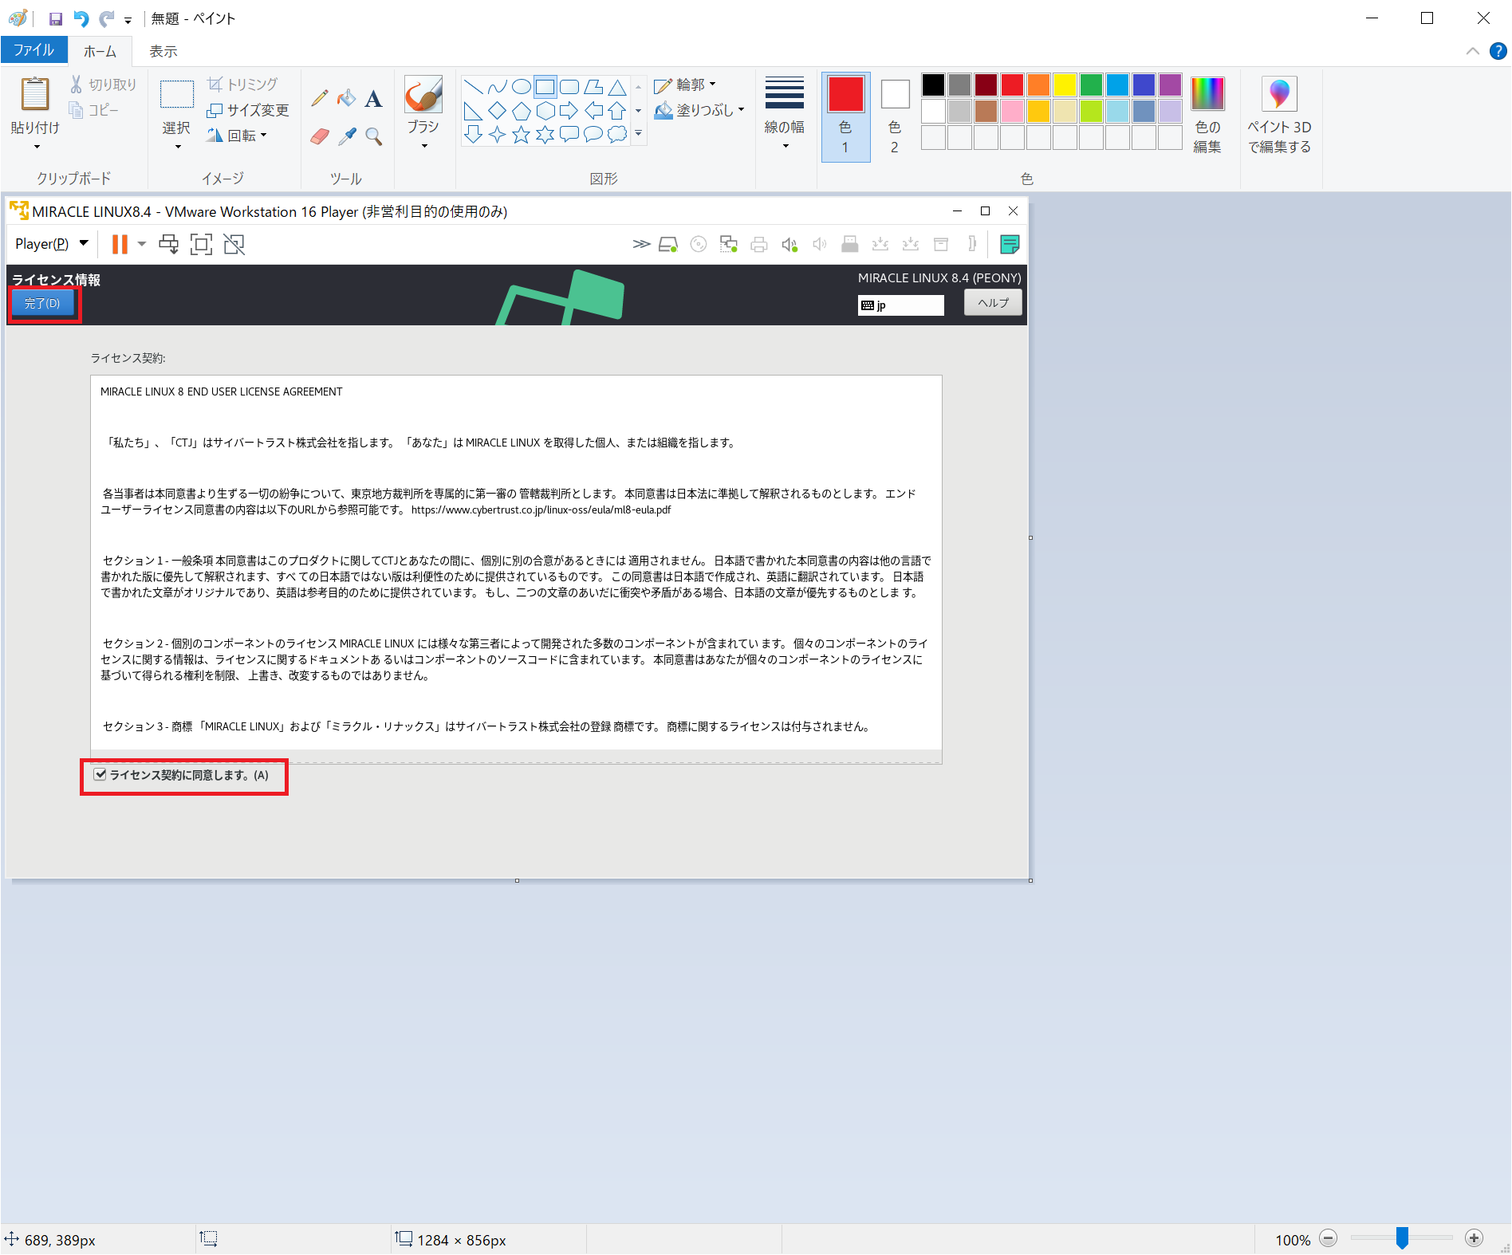The image size is (1512, 1255).
Task: Select Color 1 foreground box
Action: coord(845,116)
